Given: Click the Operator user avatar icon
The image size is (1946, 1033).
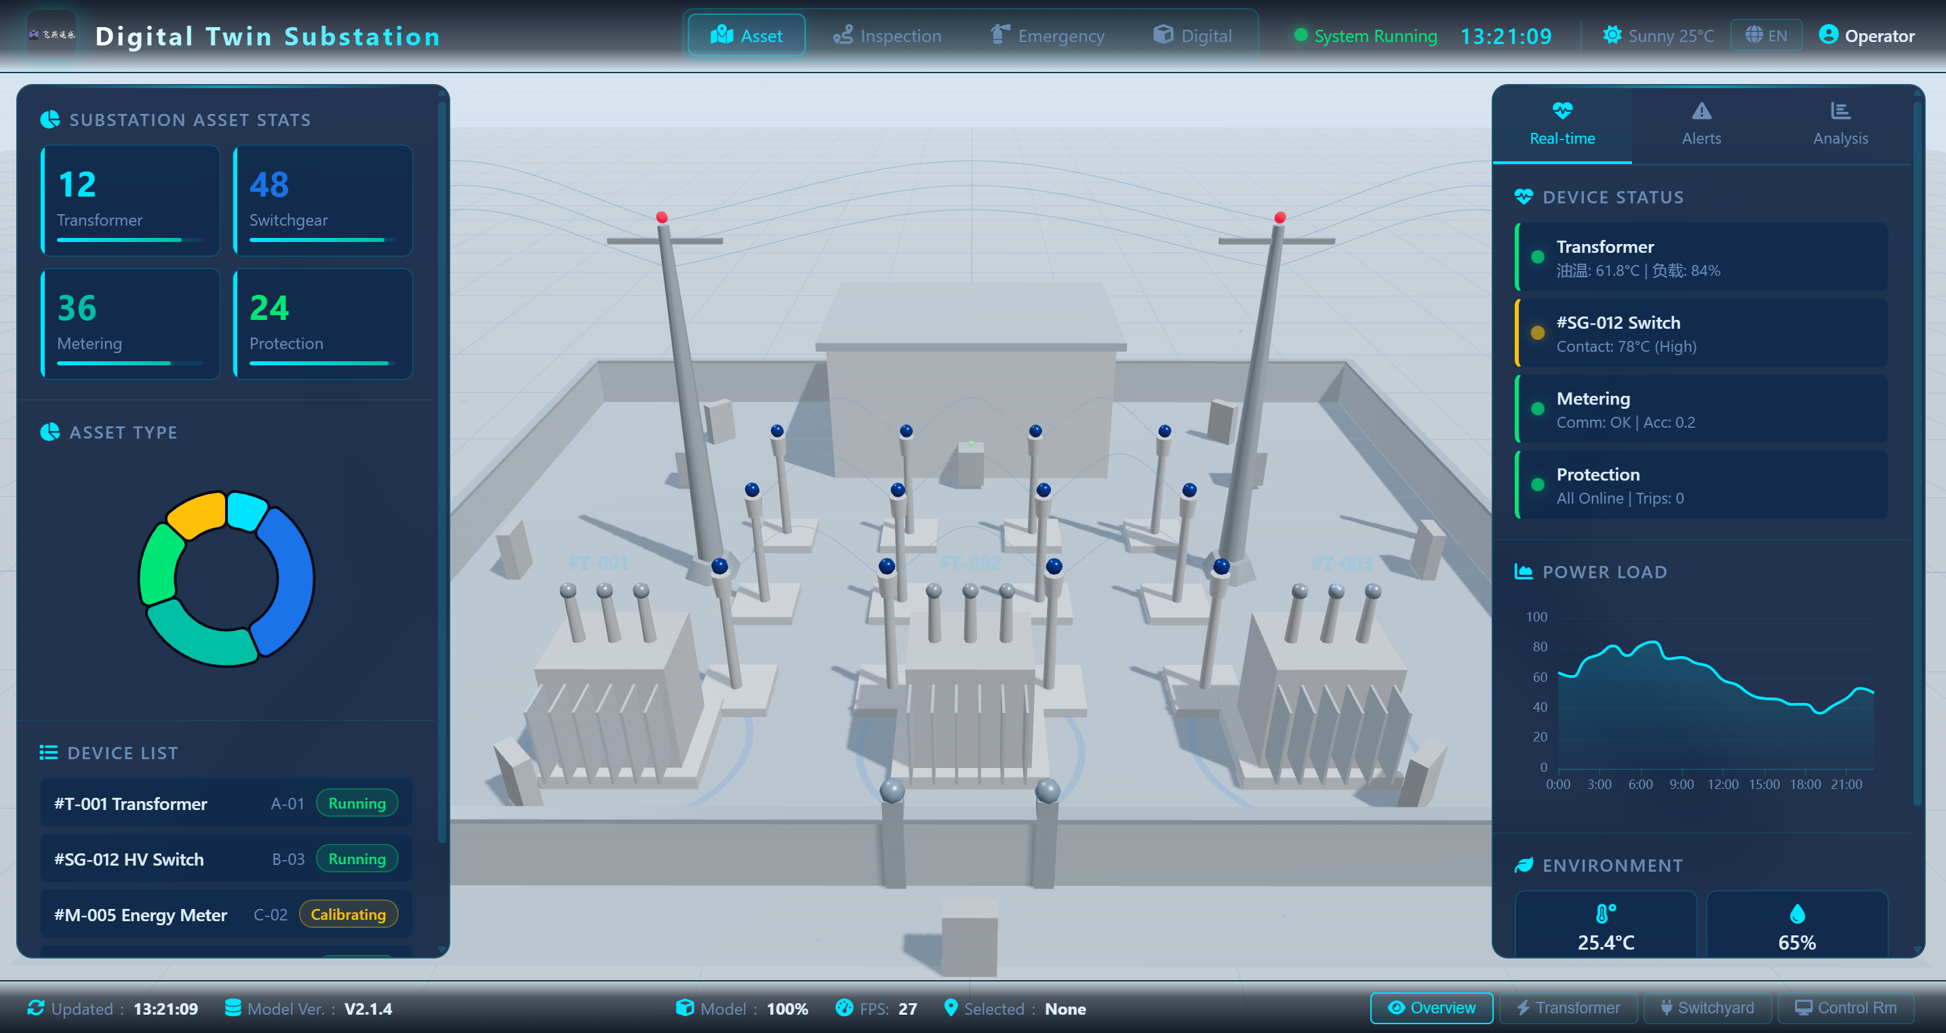Looking at the screenshot, I should tap(1828, 35).
